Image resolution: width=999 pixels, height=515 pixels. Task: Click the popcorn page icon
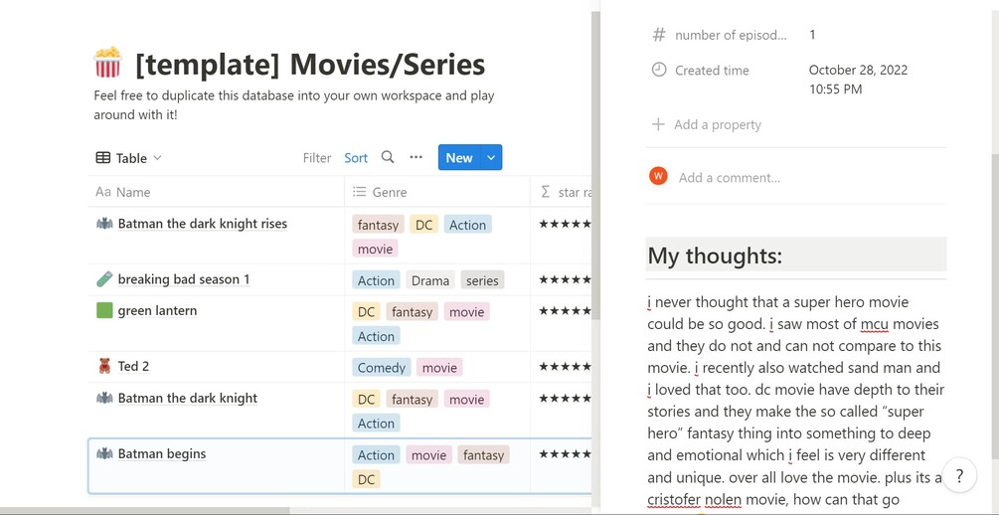pyautogui.click(x=107, y=64)
